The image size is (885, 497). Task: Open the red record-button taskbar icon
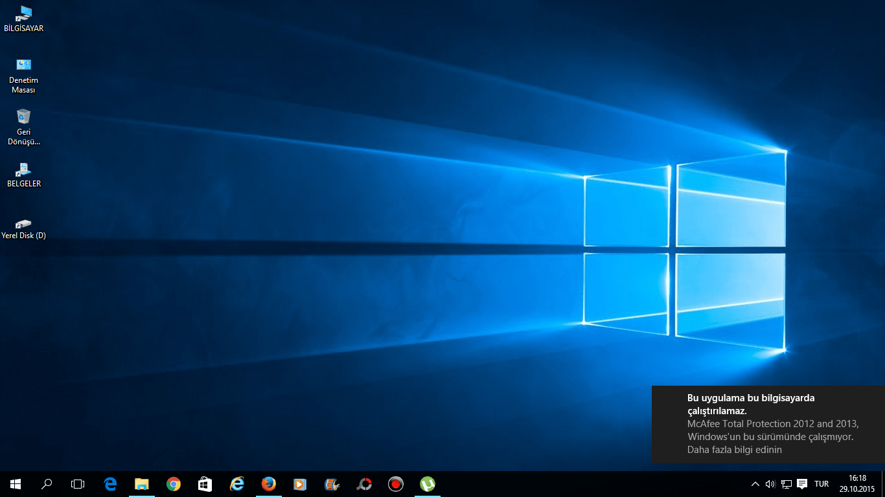click(x=395, y=484)
